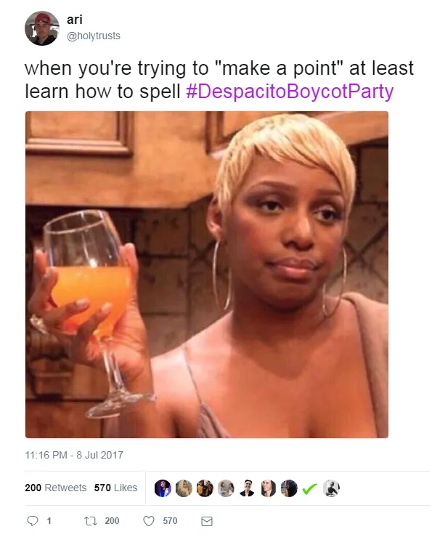This screenshot has width=437, height=537.
Task: Click the display name ari
Action: [x=75, y=20]
